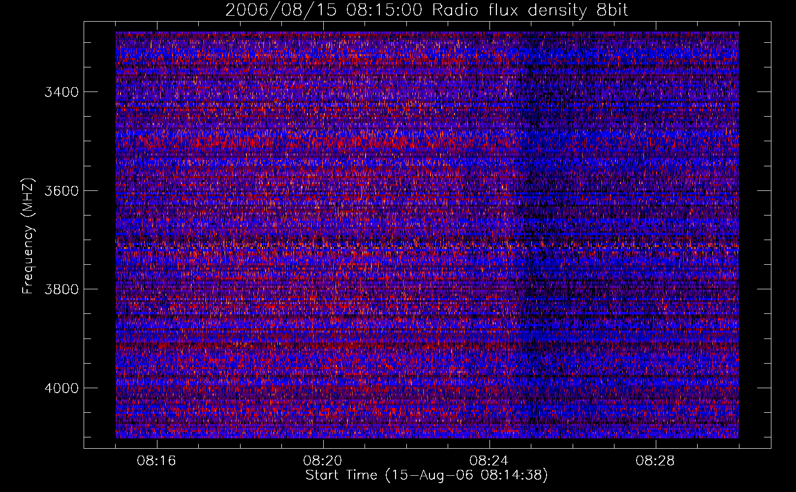Click the 08:28 time axis label
This screenshot has width=796, height=492.
[655, 461]
